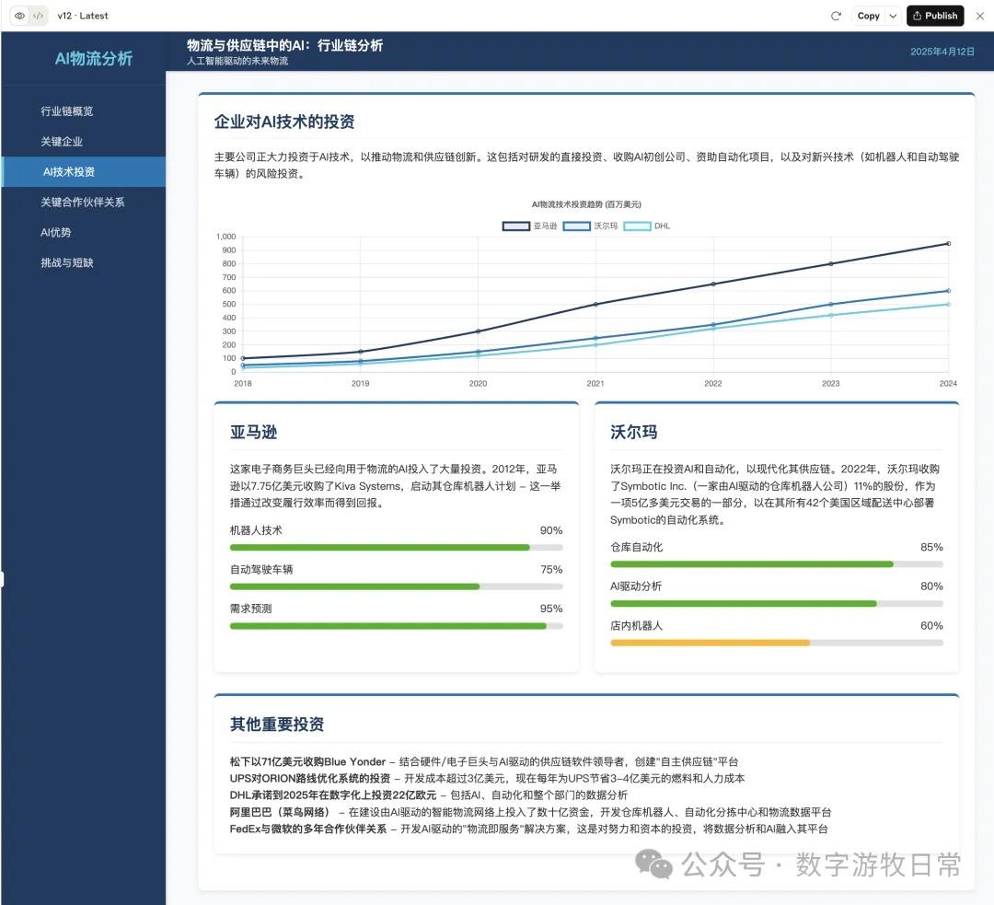Expand the Copy dropdown arrow
Screen dimensions: 994x905
click(x=893, y=16)
